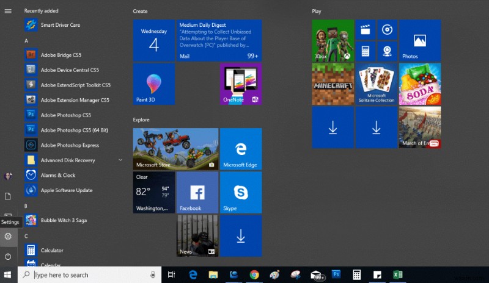Launch the Skype tile
Screen dimensions: 489x283
[241, 192]
